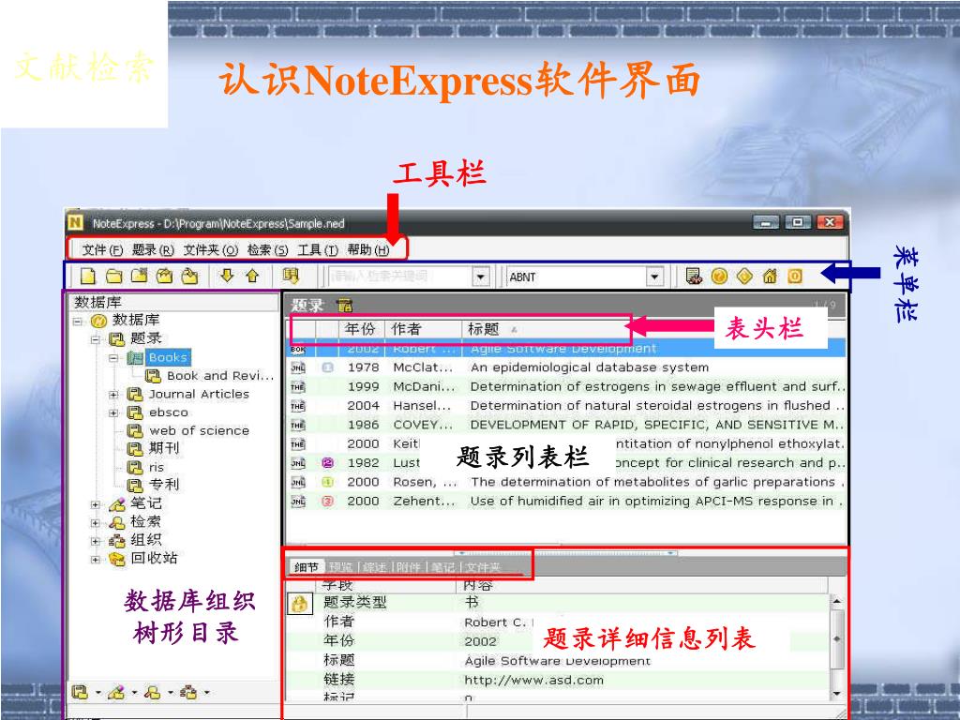Collapse the Books folder node
The image size is (960, 720).
pyautogui.click(x=113, y=357)
